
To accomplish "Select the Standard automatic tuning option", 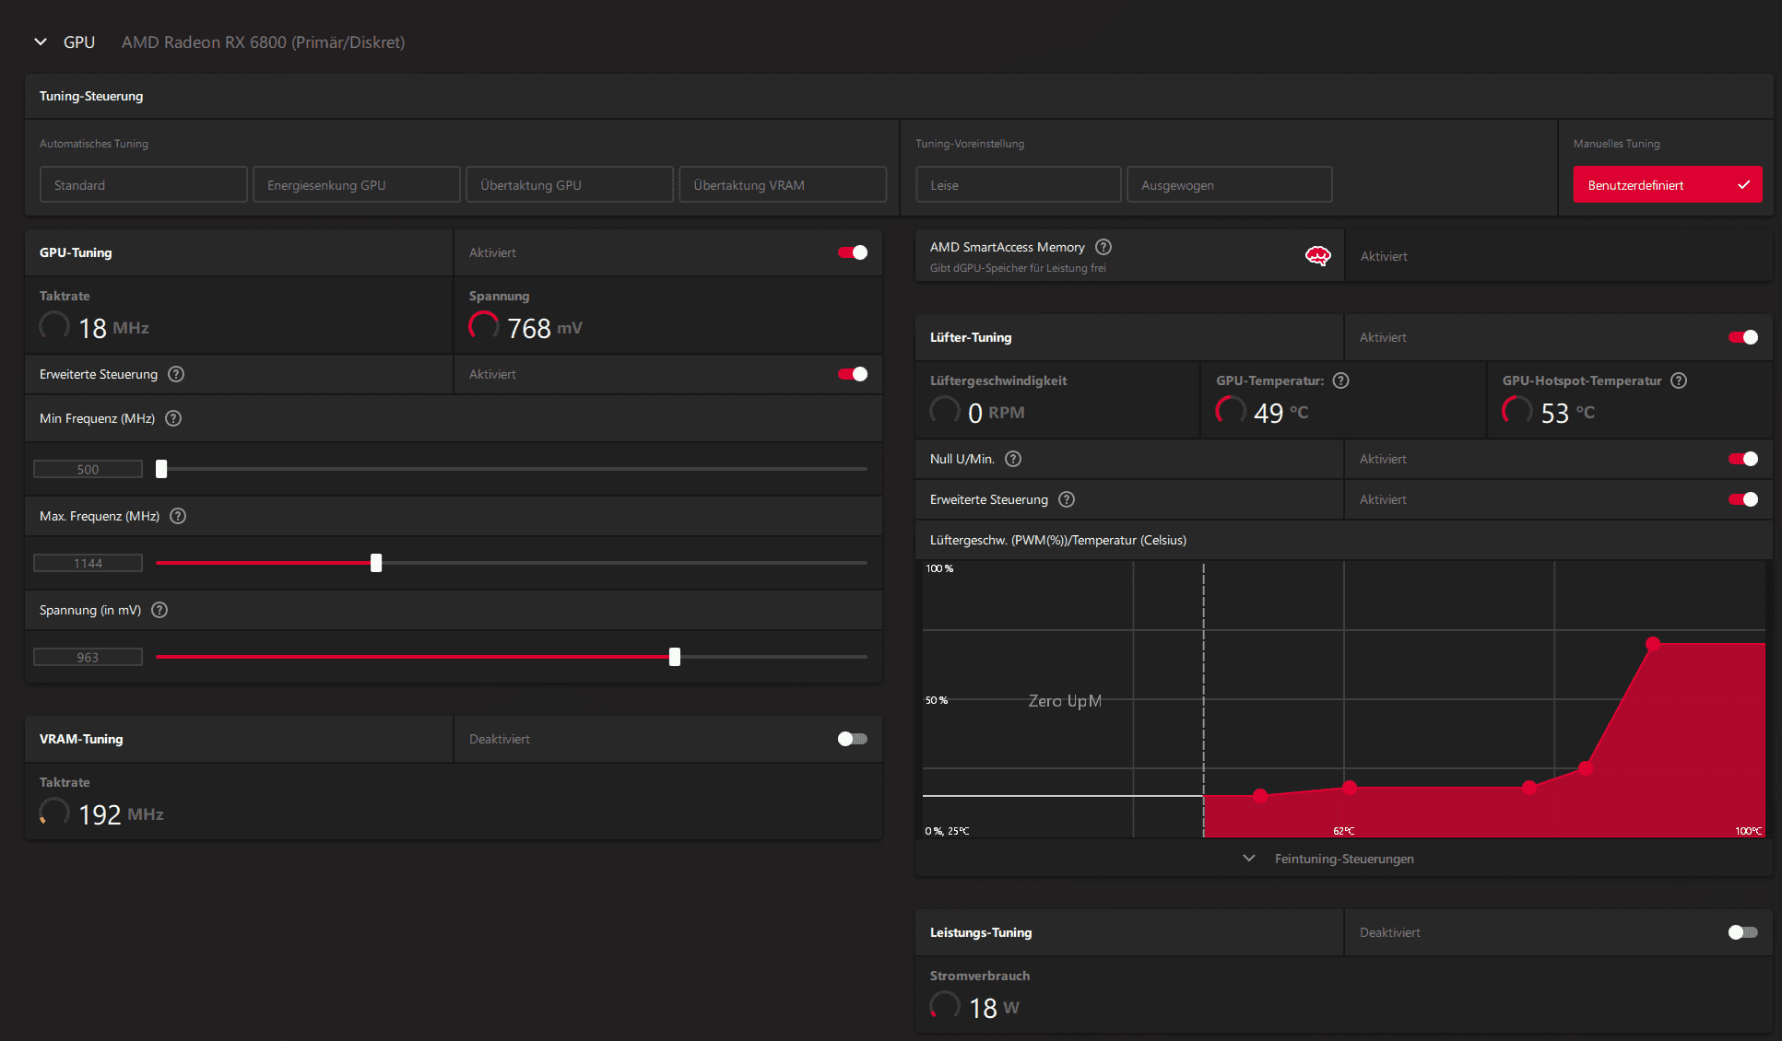I will (x=143, y=184).
